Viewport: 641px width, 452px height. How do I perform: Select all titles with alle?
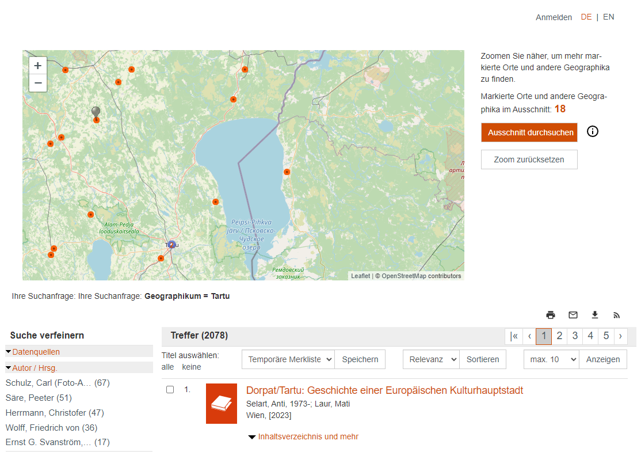point(167,367)
